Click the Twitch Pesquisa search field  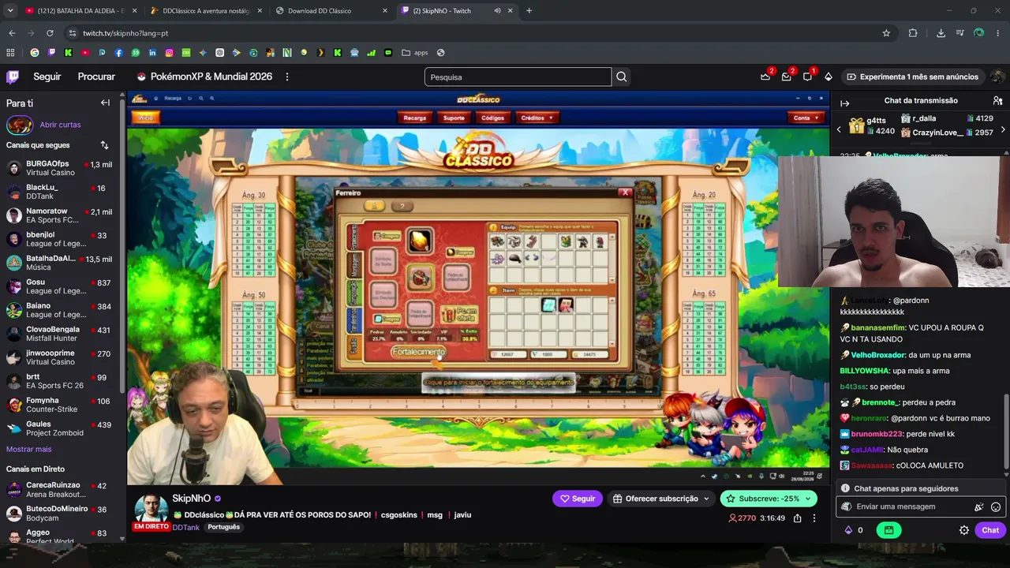(x=518, y=77)
